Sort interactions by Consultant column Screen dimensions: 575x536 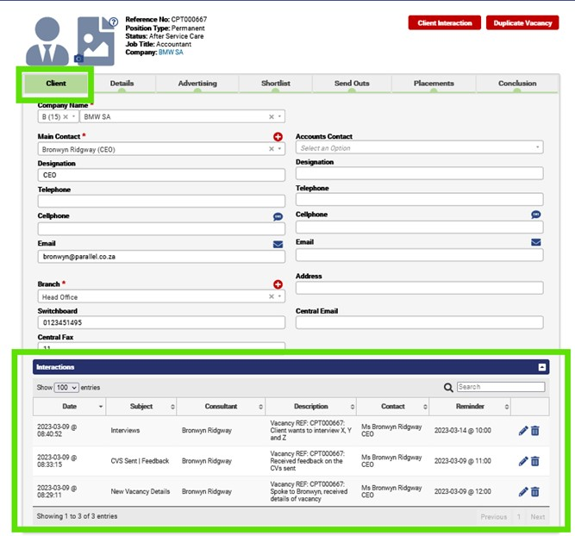221,407
